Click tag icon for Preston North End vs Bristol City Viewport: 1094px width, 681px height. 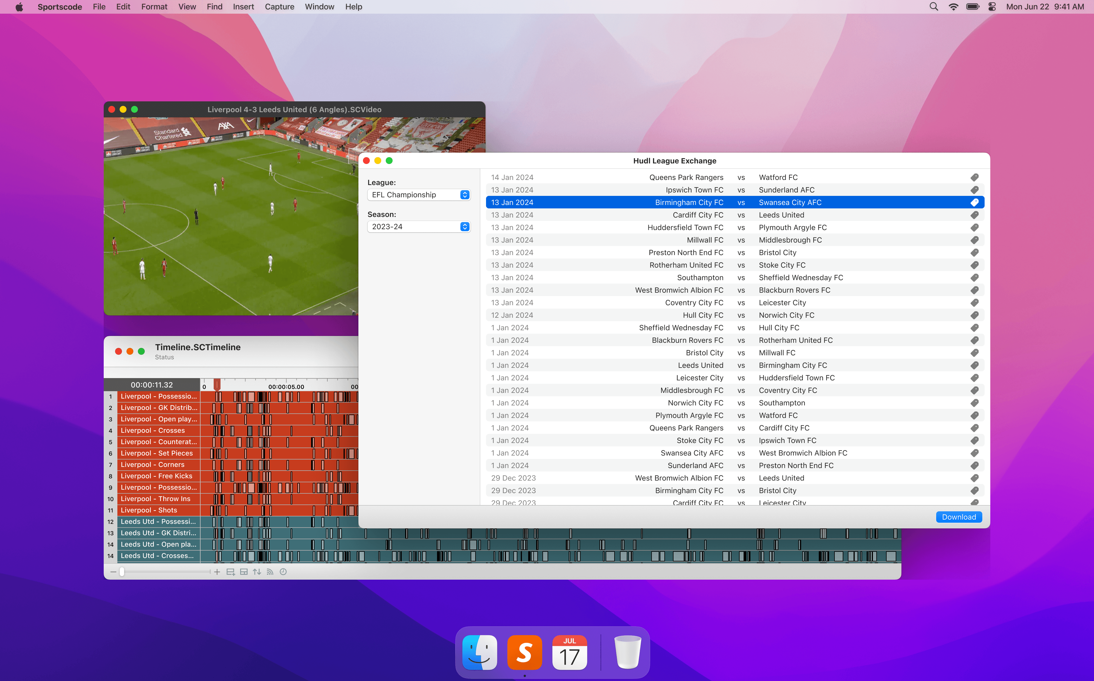point(974,253)
